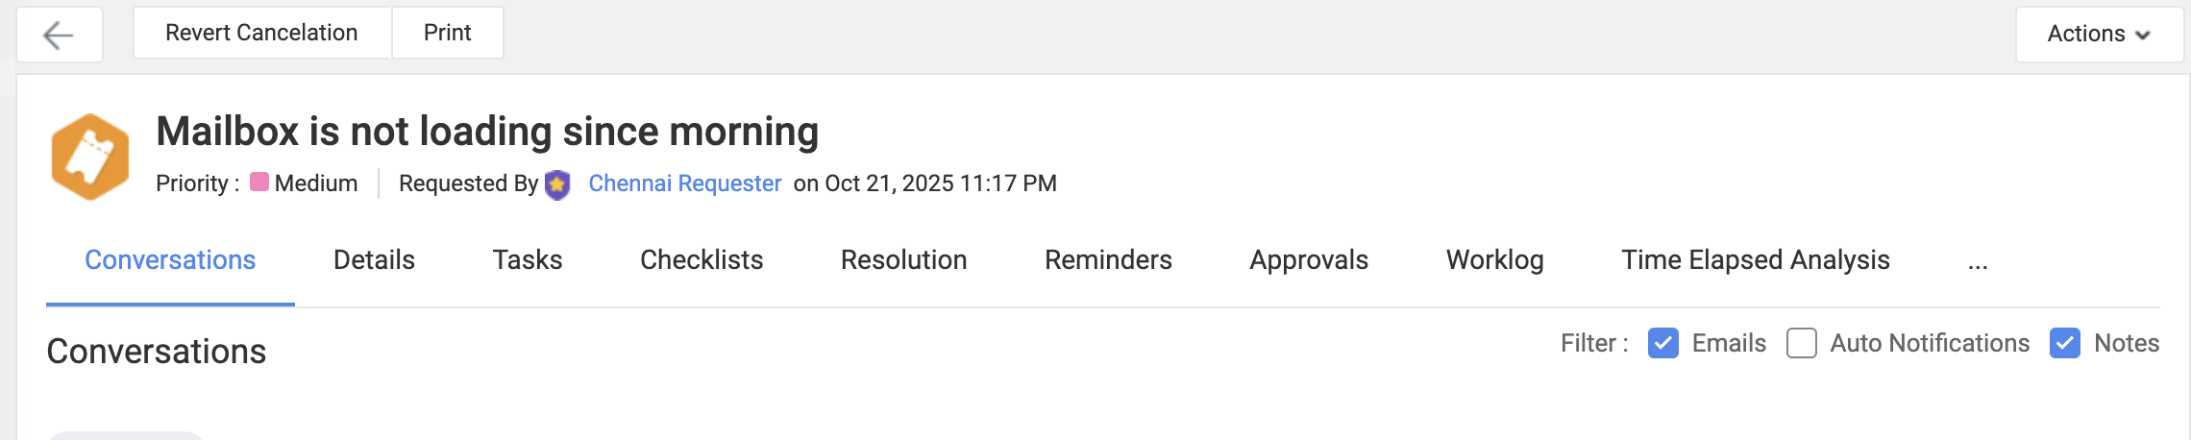Show the Time Elapsed Analysis tab
This screenshot has width=2191, height=440.
click(x=1755, y=260)
